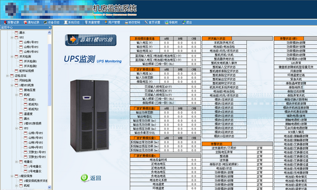The image size is (317, 190).
Task: Click 修改密码 change password lock icon
Action: click(127, 22)
